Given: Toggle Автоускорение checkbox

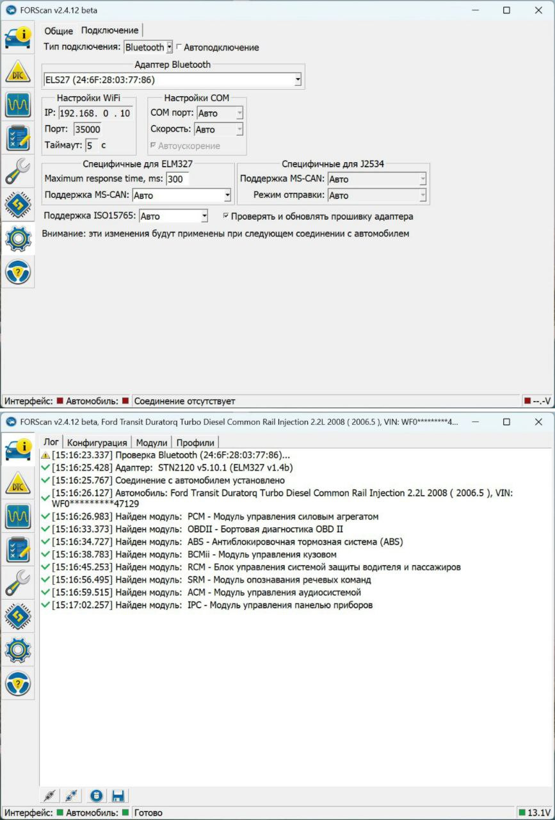Looking at the screenshot, I should click(152, 146).
